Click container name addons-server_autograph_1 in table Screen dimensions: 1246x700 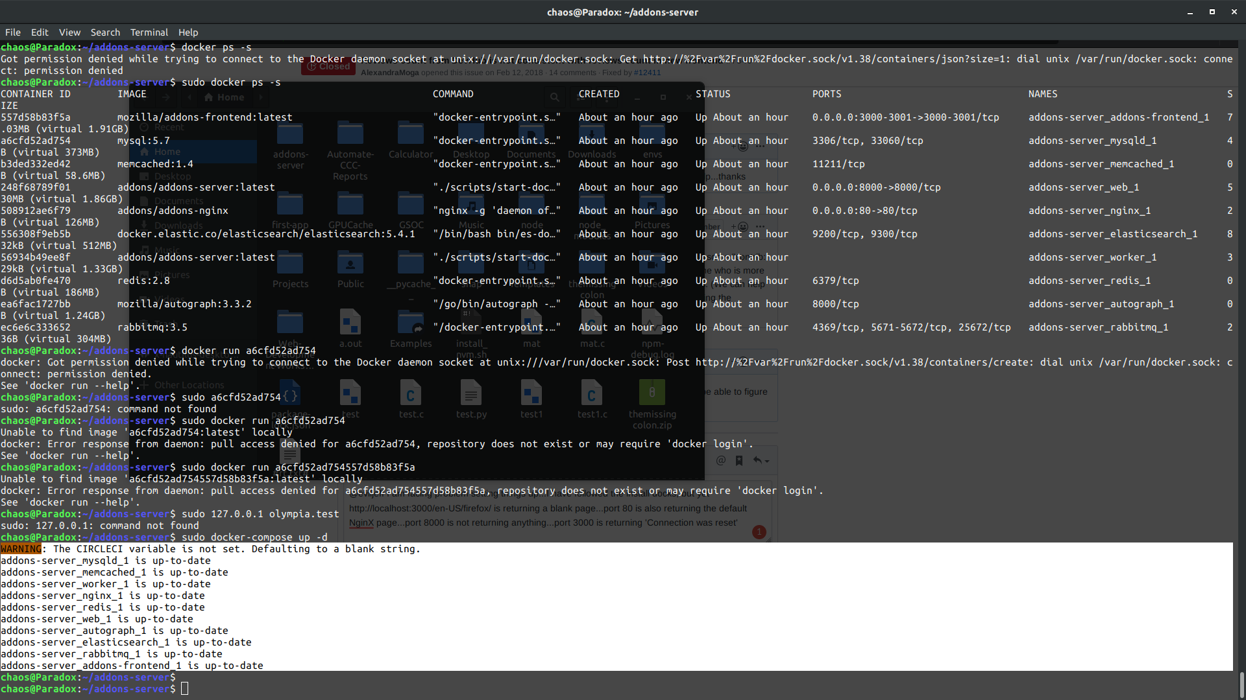[1101, 304]
